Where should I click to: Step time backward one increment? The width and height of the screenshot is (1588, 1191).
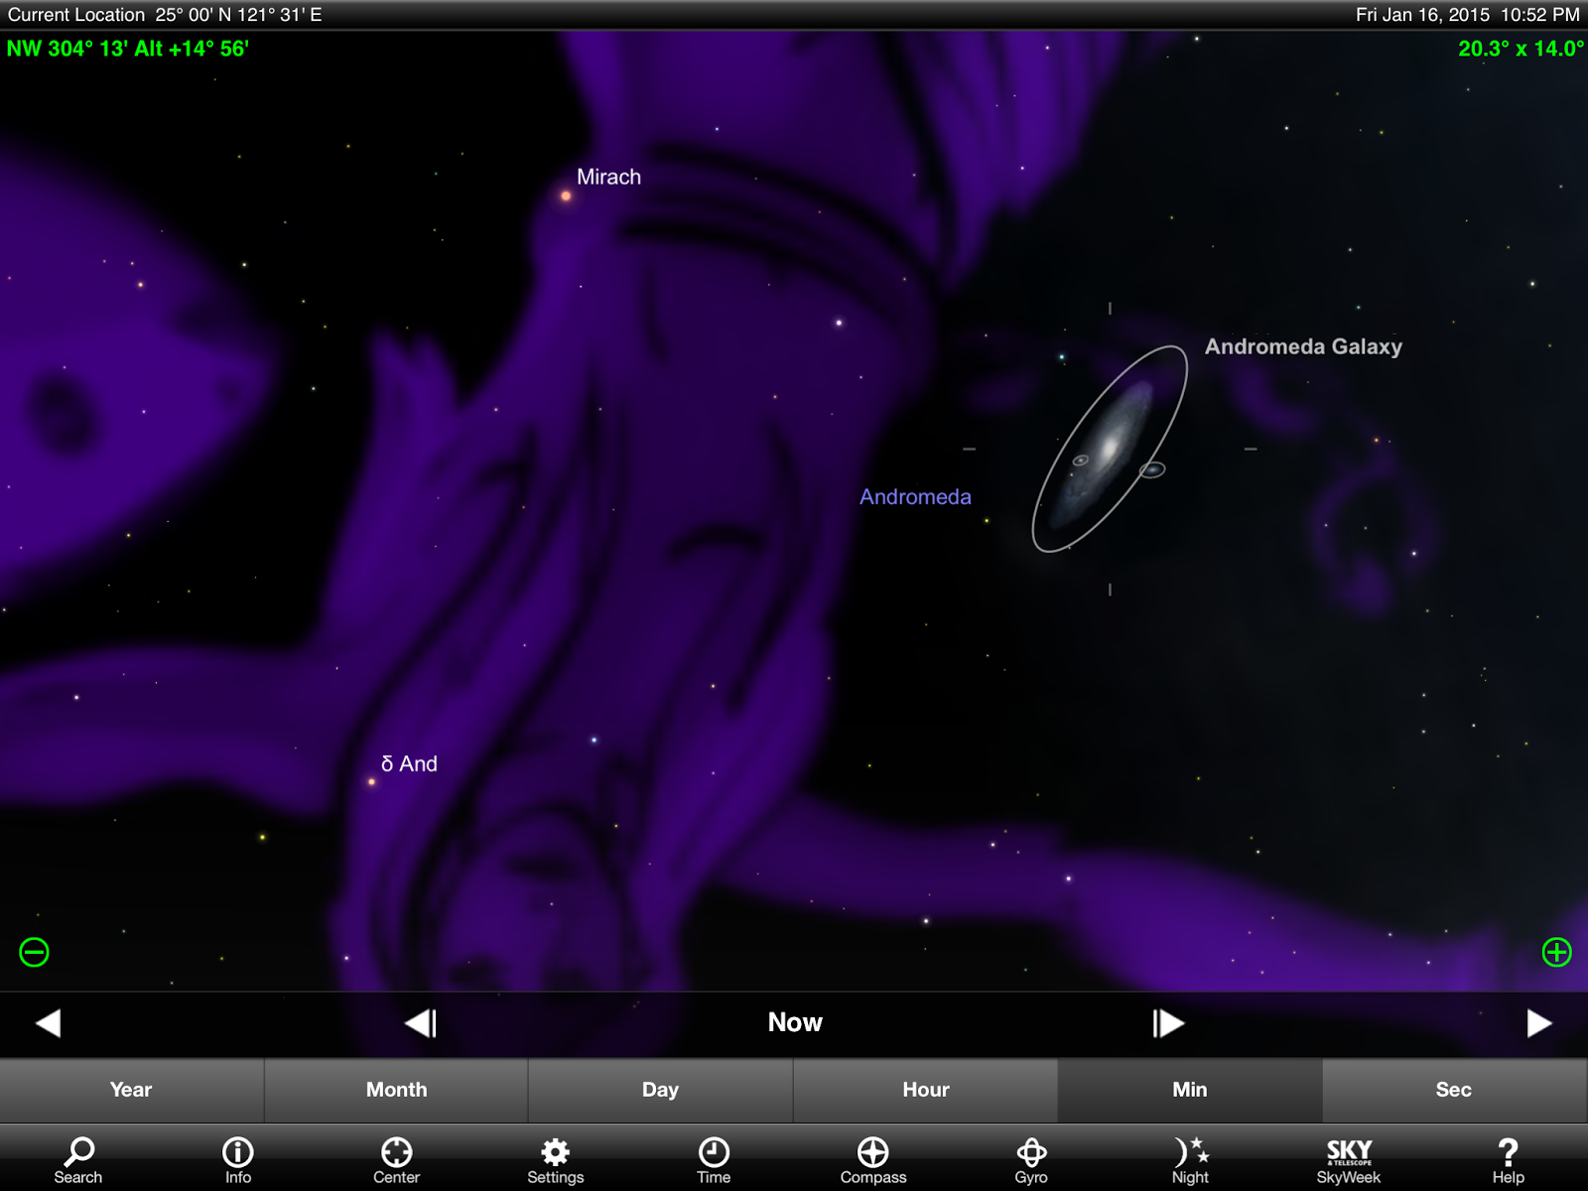click(x=421, y=1023)
